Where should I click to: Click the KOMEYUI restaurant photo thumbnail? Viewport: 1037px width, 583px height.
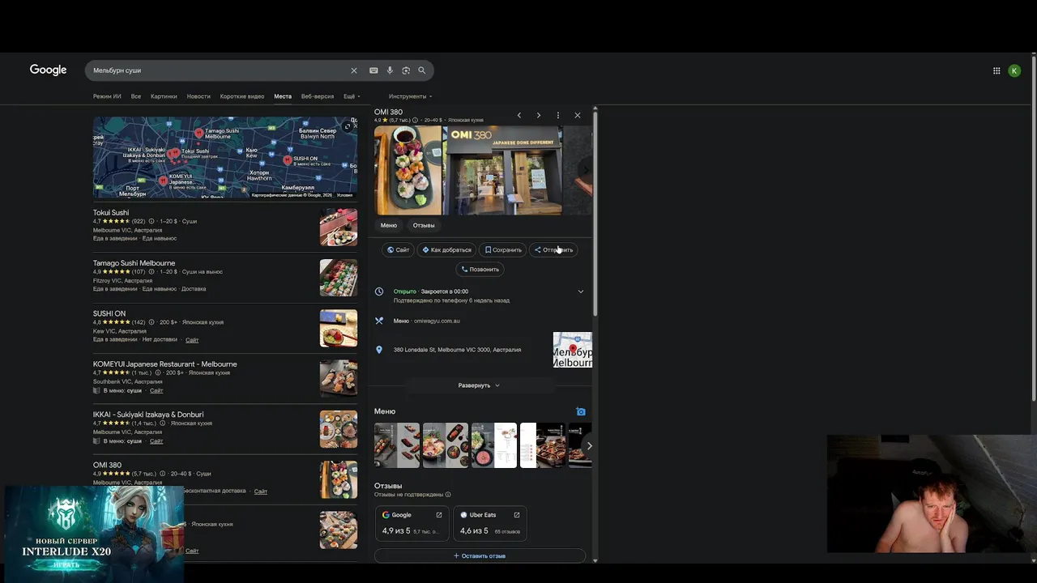click(339, 379)
